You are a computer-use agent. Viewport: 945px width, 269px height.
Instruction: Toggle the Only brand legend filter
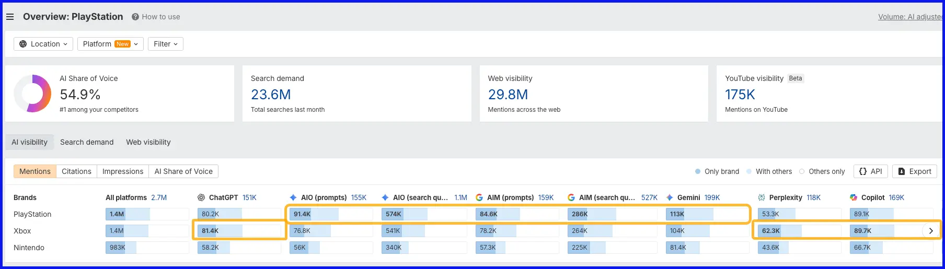point(717,171)
